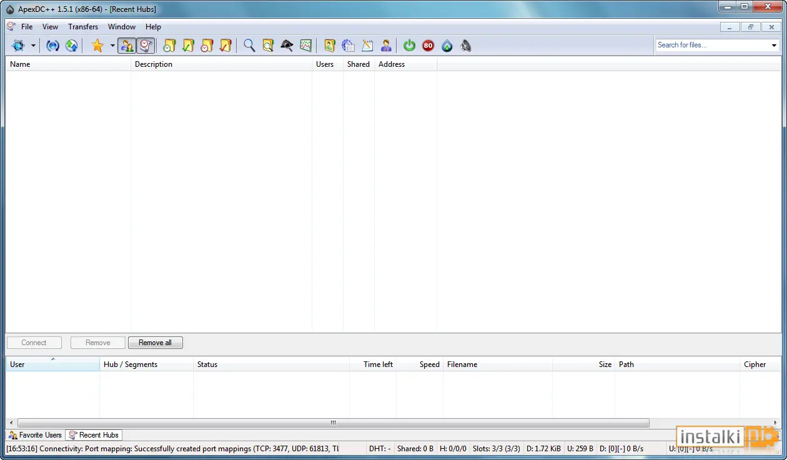
Task: Sort transfers by the Cipher column header
Action: click(x=761, y=365)
